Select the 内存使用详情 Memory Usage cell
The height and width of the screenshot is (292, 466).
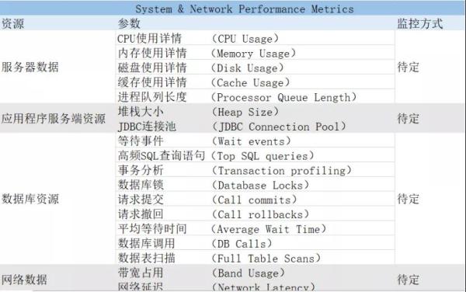255,53
